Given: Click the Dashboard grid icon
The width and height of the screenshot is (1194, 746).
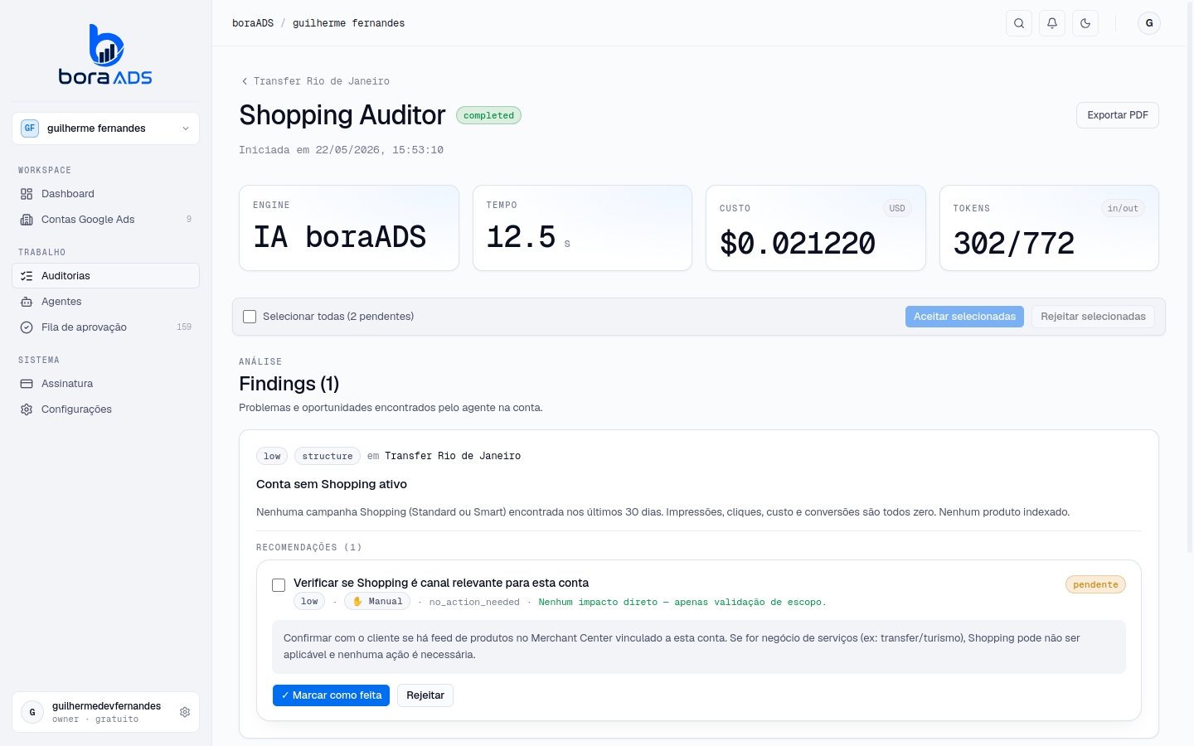Looking at the screenshot, I should coord(27,194).
